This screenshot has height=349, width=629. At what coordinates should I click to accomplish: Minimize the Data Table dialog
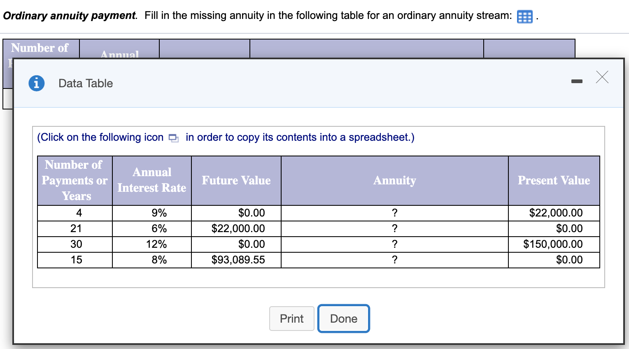[577, 81]
